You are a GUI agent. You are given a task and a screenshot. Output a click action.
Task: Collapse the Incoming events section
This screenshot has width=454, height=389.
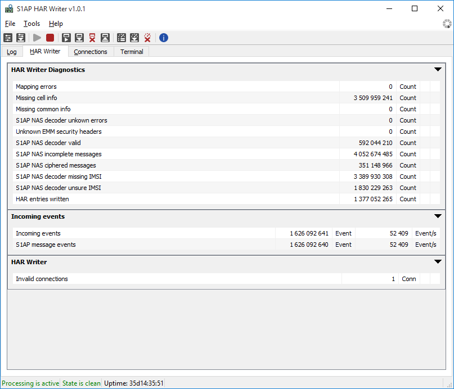(x=438, y=216)
